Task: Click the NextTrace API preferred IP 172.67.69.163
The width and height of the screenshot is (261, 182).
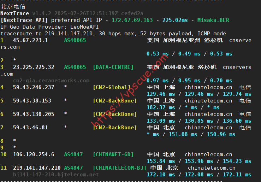Action: [x=132, y=20]
